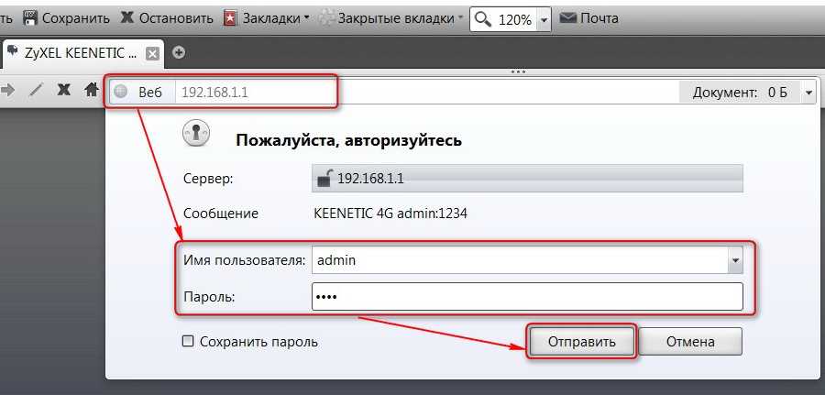Open the username dropdown arrow

coord(733,261)
